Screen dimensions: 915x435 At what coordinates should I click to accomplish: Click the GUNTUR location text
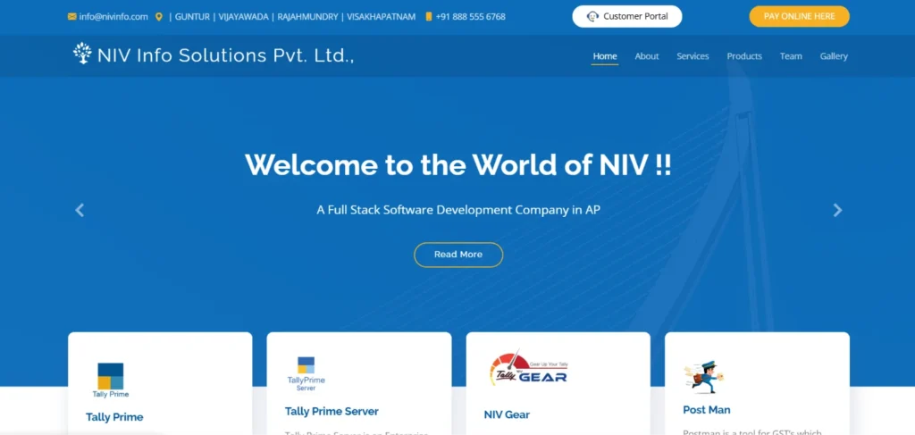[192, 16]
